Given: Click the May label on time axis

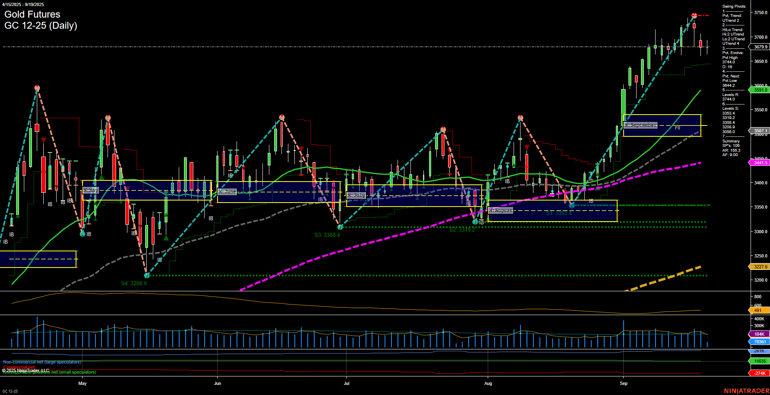Looking at the screenshot, I should [x=82, y=383].
